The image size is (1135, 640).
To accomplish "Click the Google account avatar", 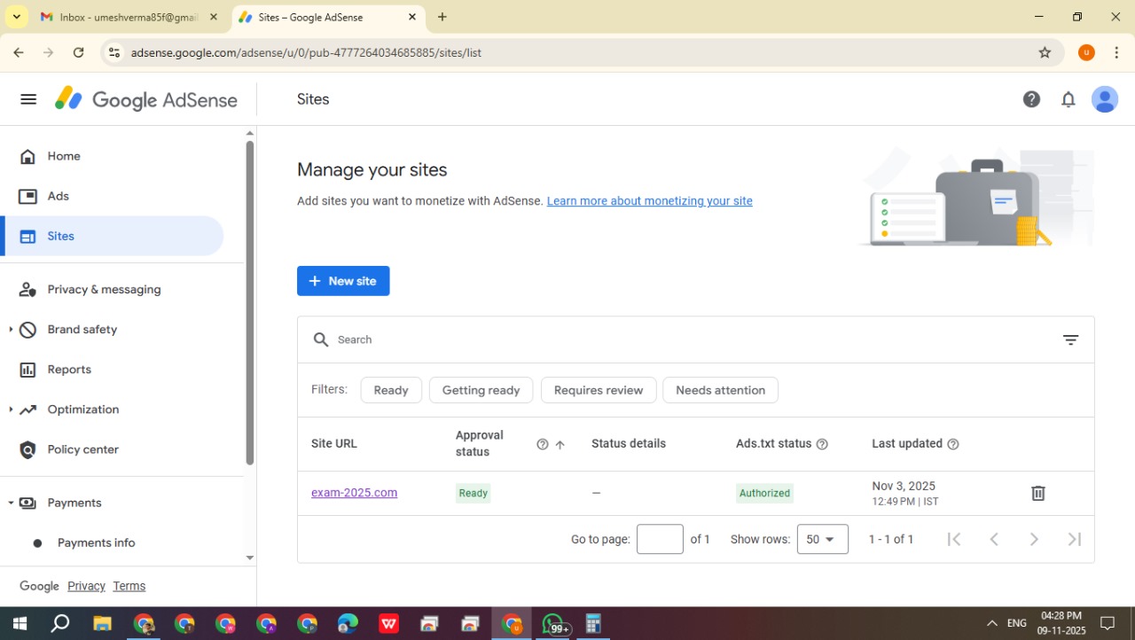I will pyautogui.click(x=1105, y=99).
